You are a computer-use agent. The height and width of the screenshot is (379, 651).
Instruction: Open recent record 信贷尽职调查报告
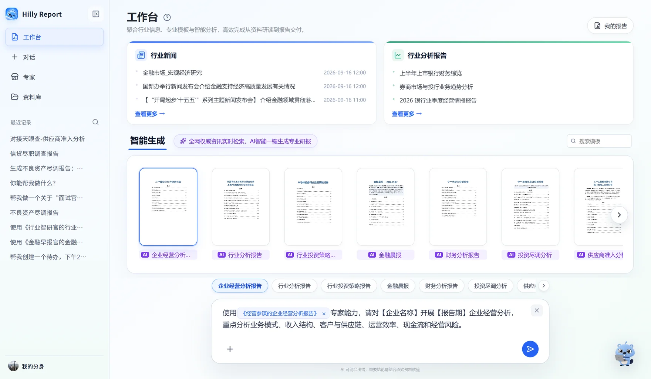(34, 154)
